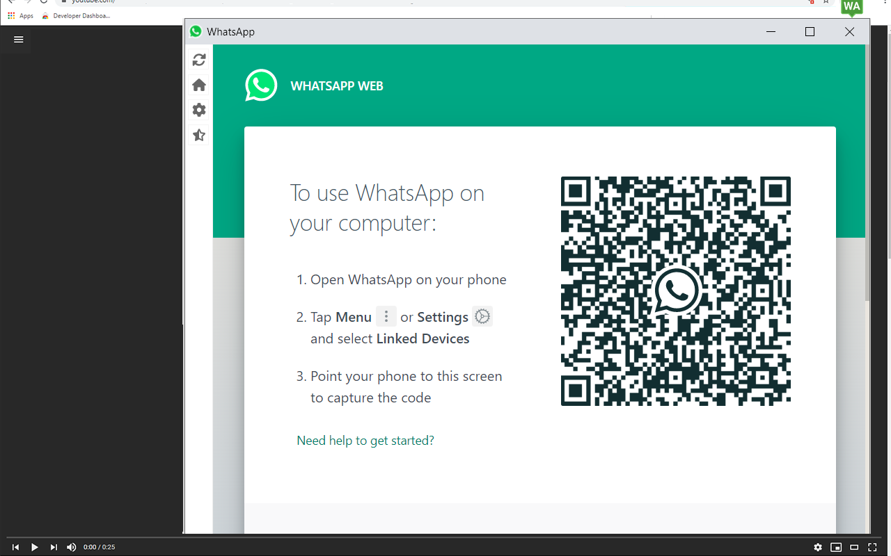
Task: Click the 'WHATSAPP WEB' header text
Action: click(x=337, y=86)
